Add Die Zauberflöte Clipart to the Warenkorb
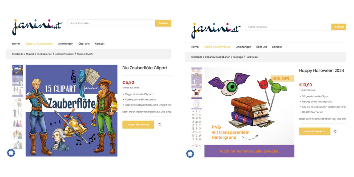Viewport: 354px width, 177px height. tap(138, 124)
